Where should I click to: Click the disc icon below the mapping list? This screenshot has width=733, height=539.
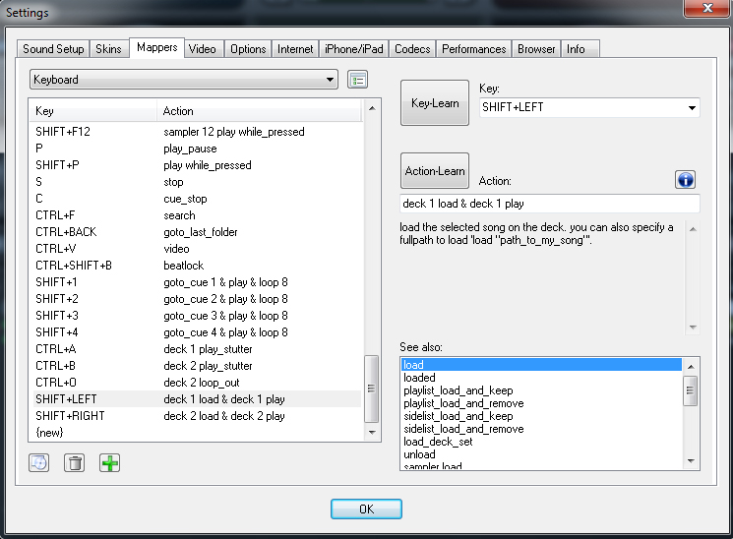[x=38, y=462]
